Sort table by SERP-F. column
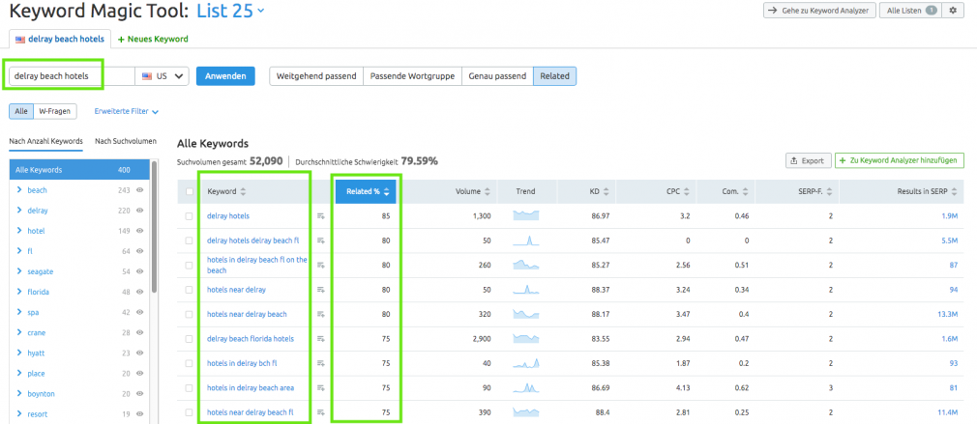The width and height of the screenshot is (977, 424). coord(829,192)
